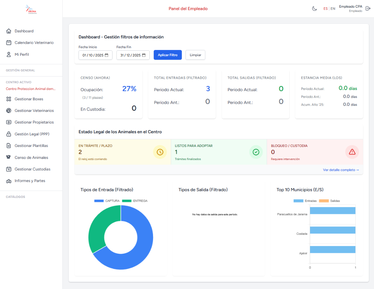Viewport: 374px width, 289px height.
Task: Open the Fecha Fin calendar picker
Action: 144,55
